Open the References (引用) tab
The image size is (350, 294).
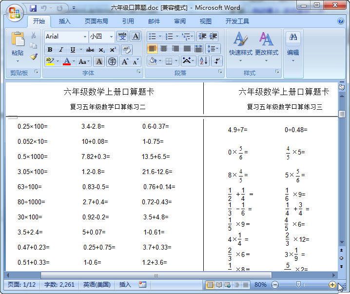pos(128,21)
